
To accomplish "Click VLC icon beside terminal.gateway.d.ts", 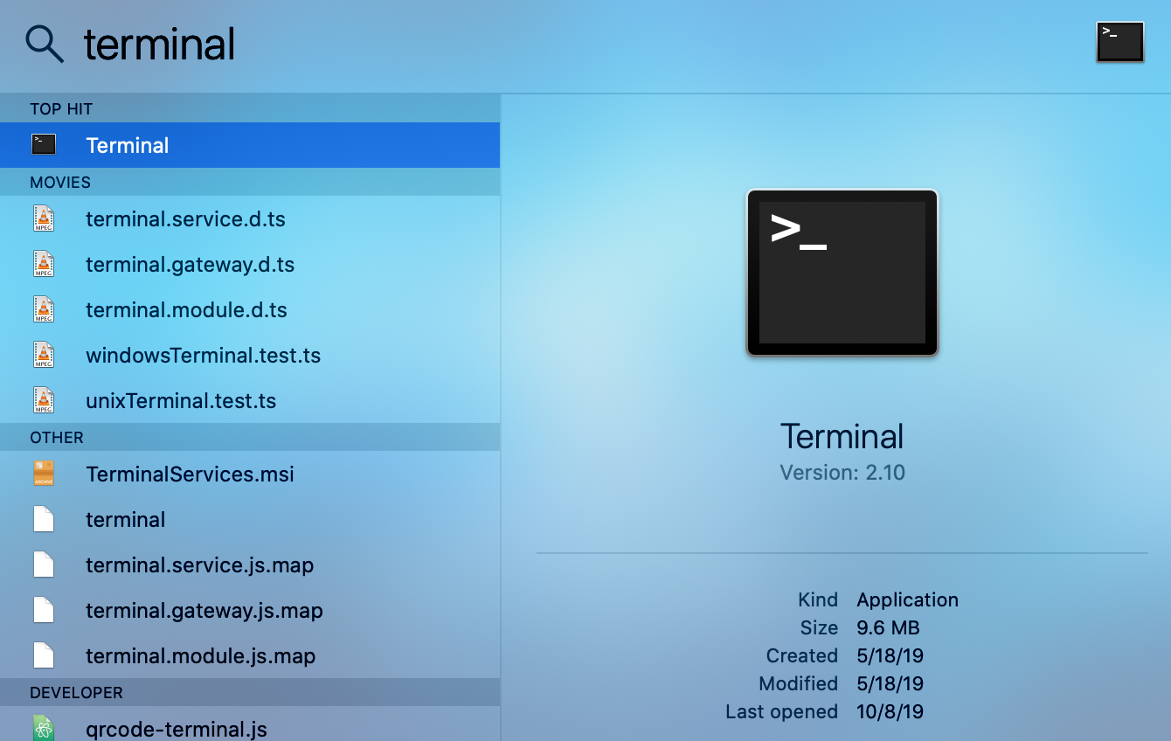I will coord(44,264).
